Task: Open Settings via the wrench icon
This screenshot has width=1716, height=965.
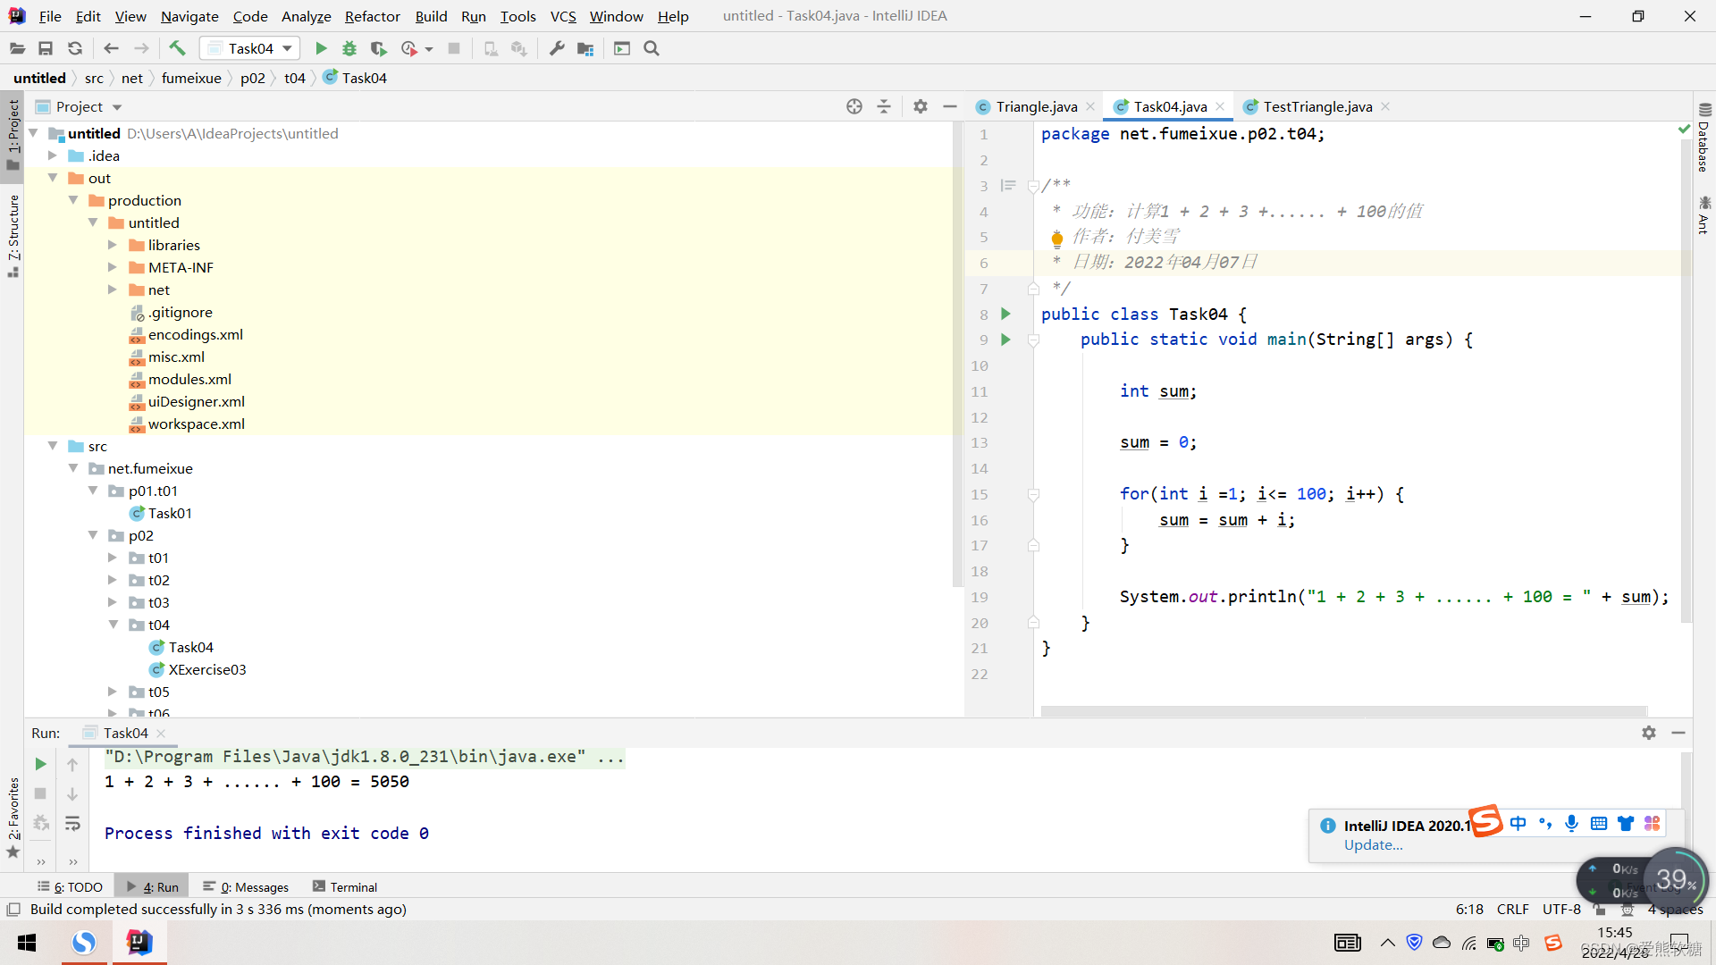Action: tap(557, 48)
